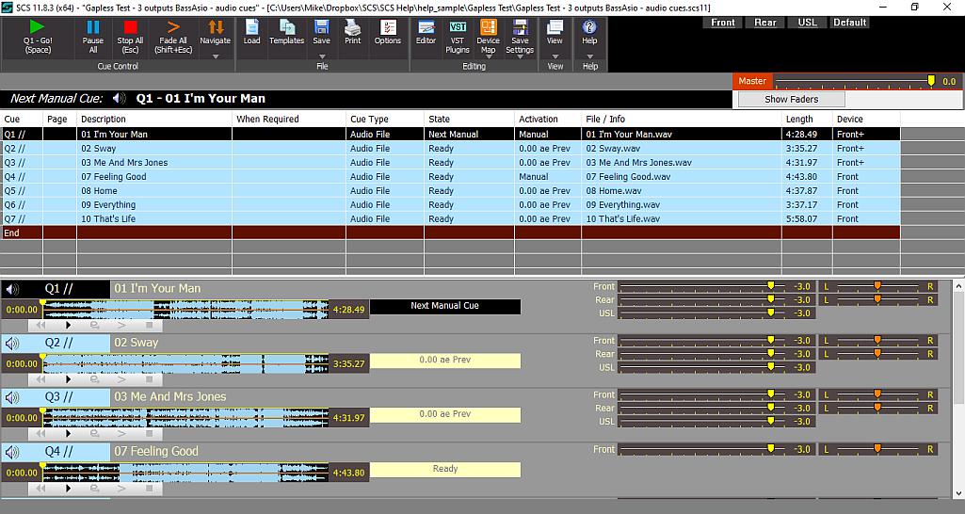This screenshot has width=965, height=514.
Task: Click the Next Manual Cue status button for Q1
Action: click(x=445, y=306)
